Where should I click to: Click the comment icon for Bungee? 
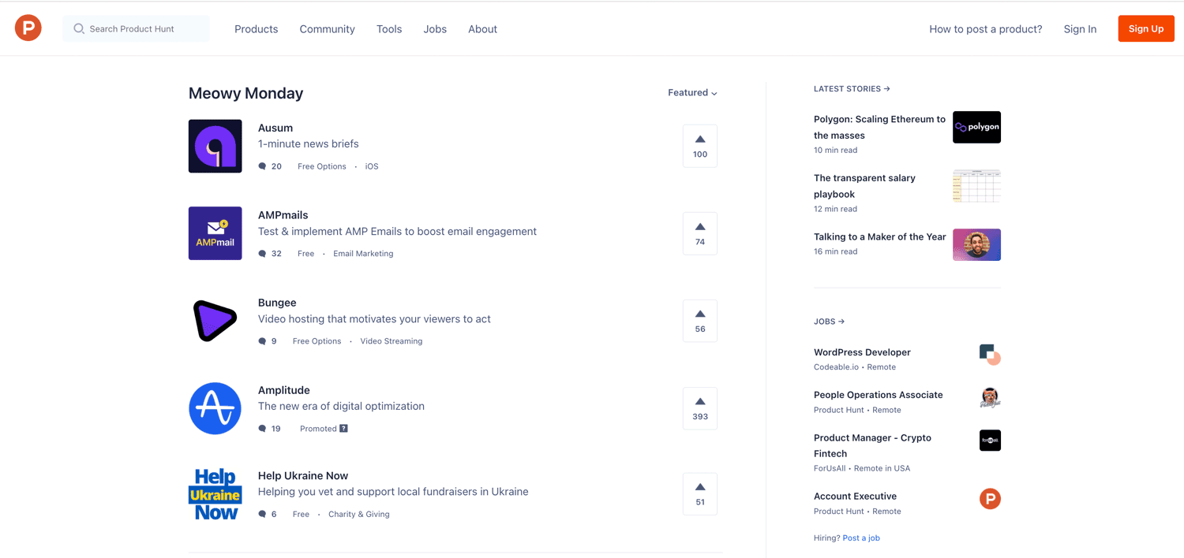pos(264,340)
